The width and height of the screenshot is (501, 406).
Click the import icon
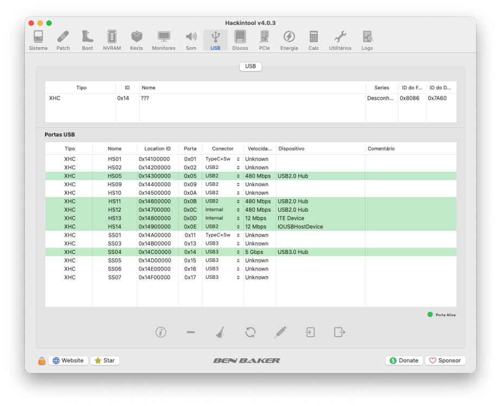(310, 332)
